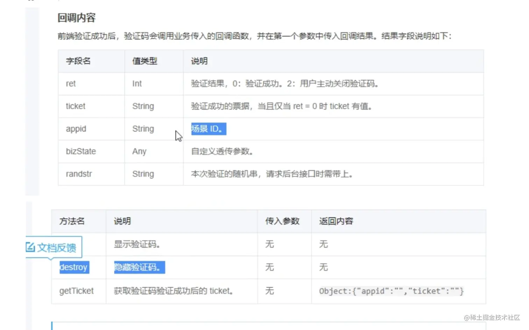Click the paragraph starting with 前端验证成功后
Viewport: 529px width, 330px height.
(x=255, y=36)
